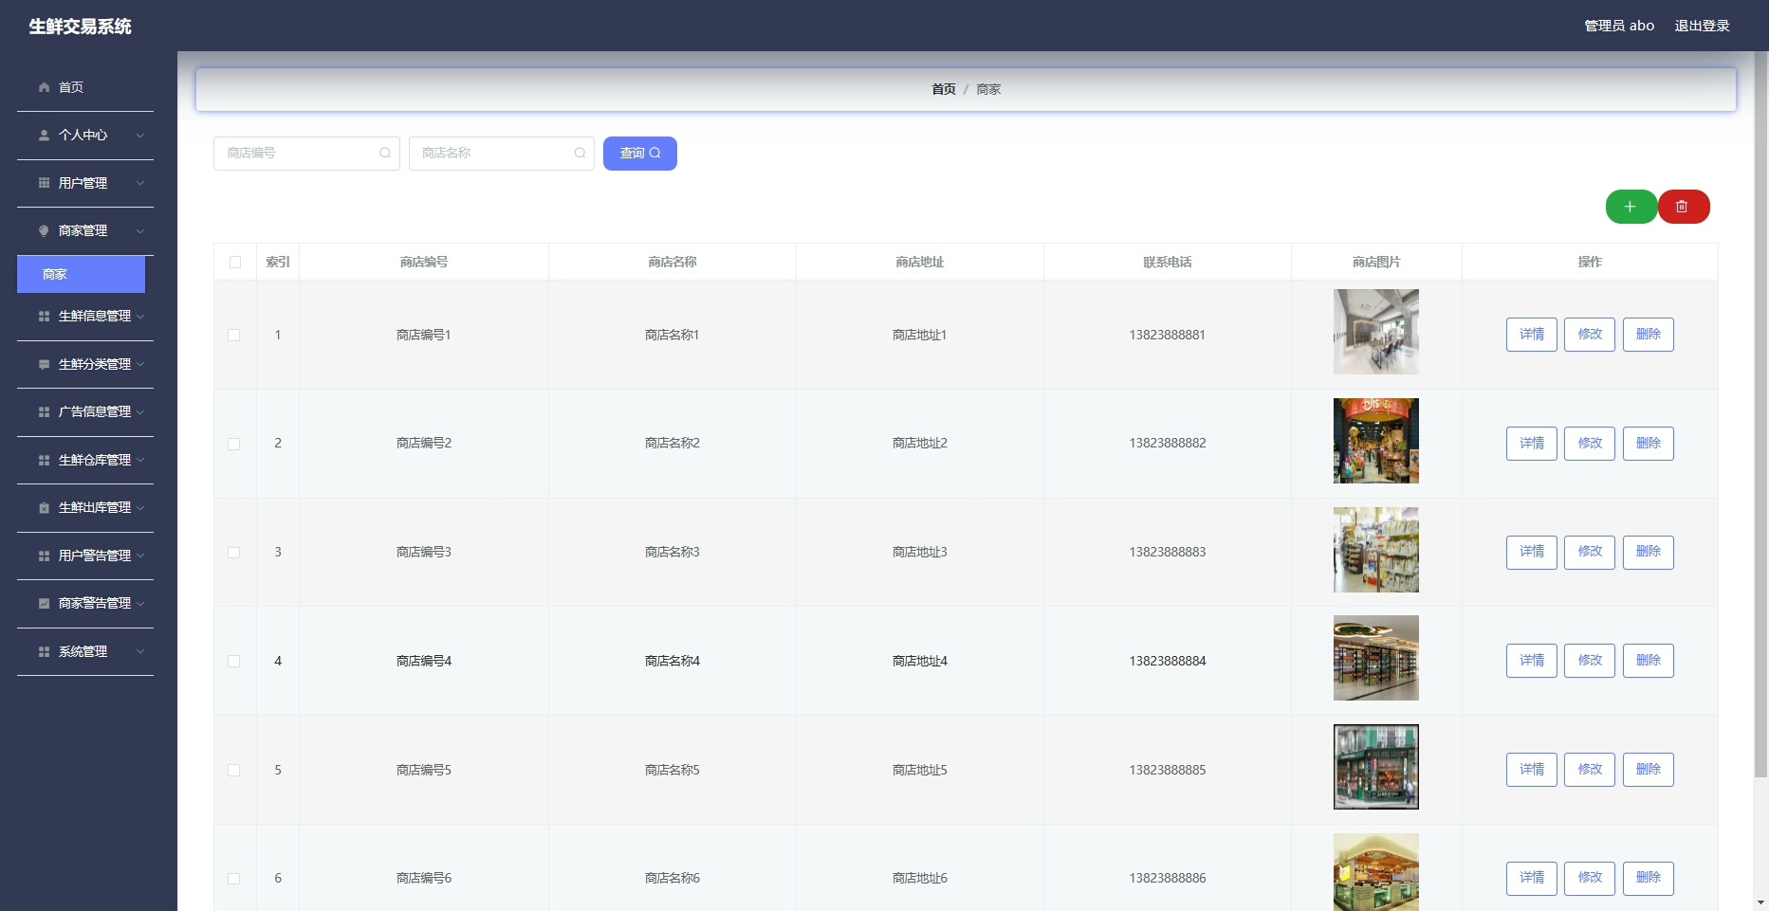Image resolution: width=1769 pixels, height=911 pixels.
Task: Click the search icon in 商店名称 field
Action: tap(580, 153)
